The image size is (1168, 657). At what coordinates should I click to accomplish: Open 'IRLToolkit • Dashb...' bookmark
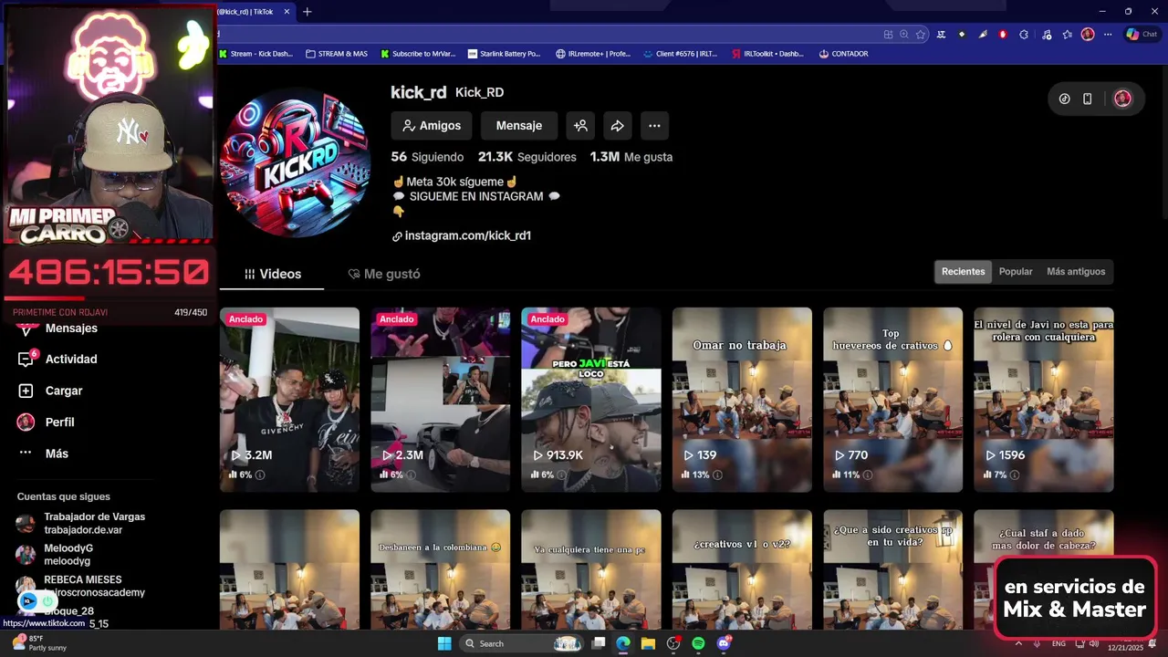(x=767, y=54)
